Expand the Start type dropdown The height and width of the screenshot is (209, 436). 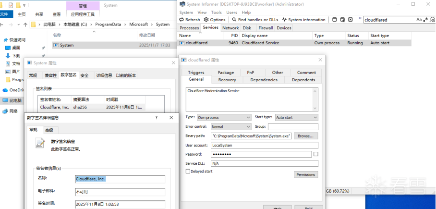click(x=297, y=117)
